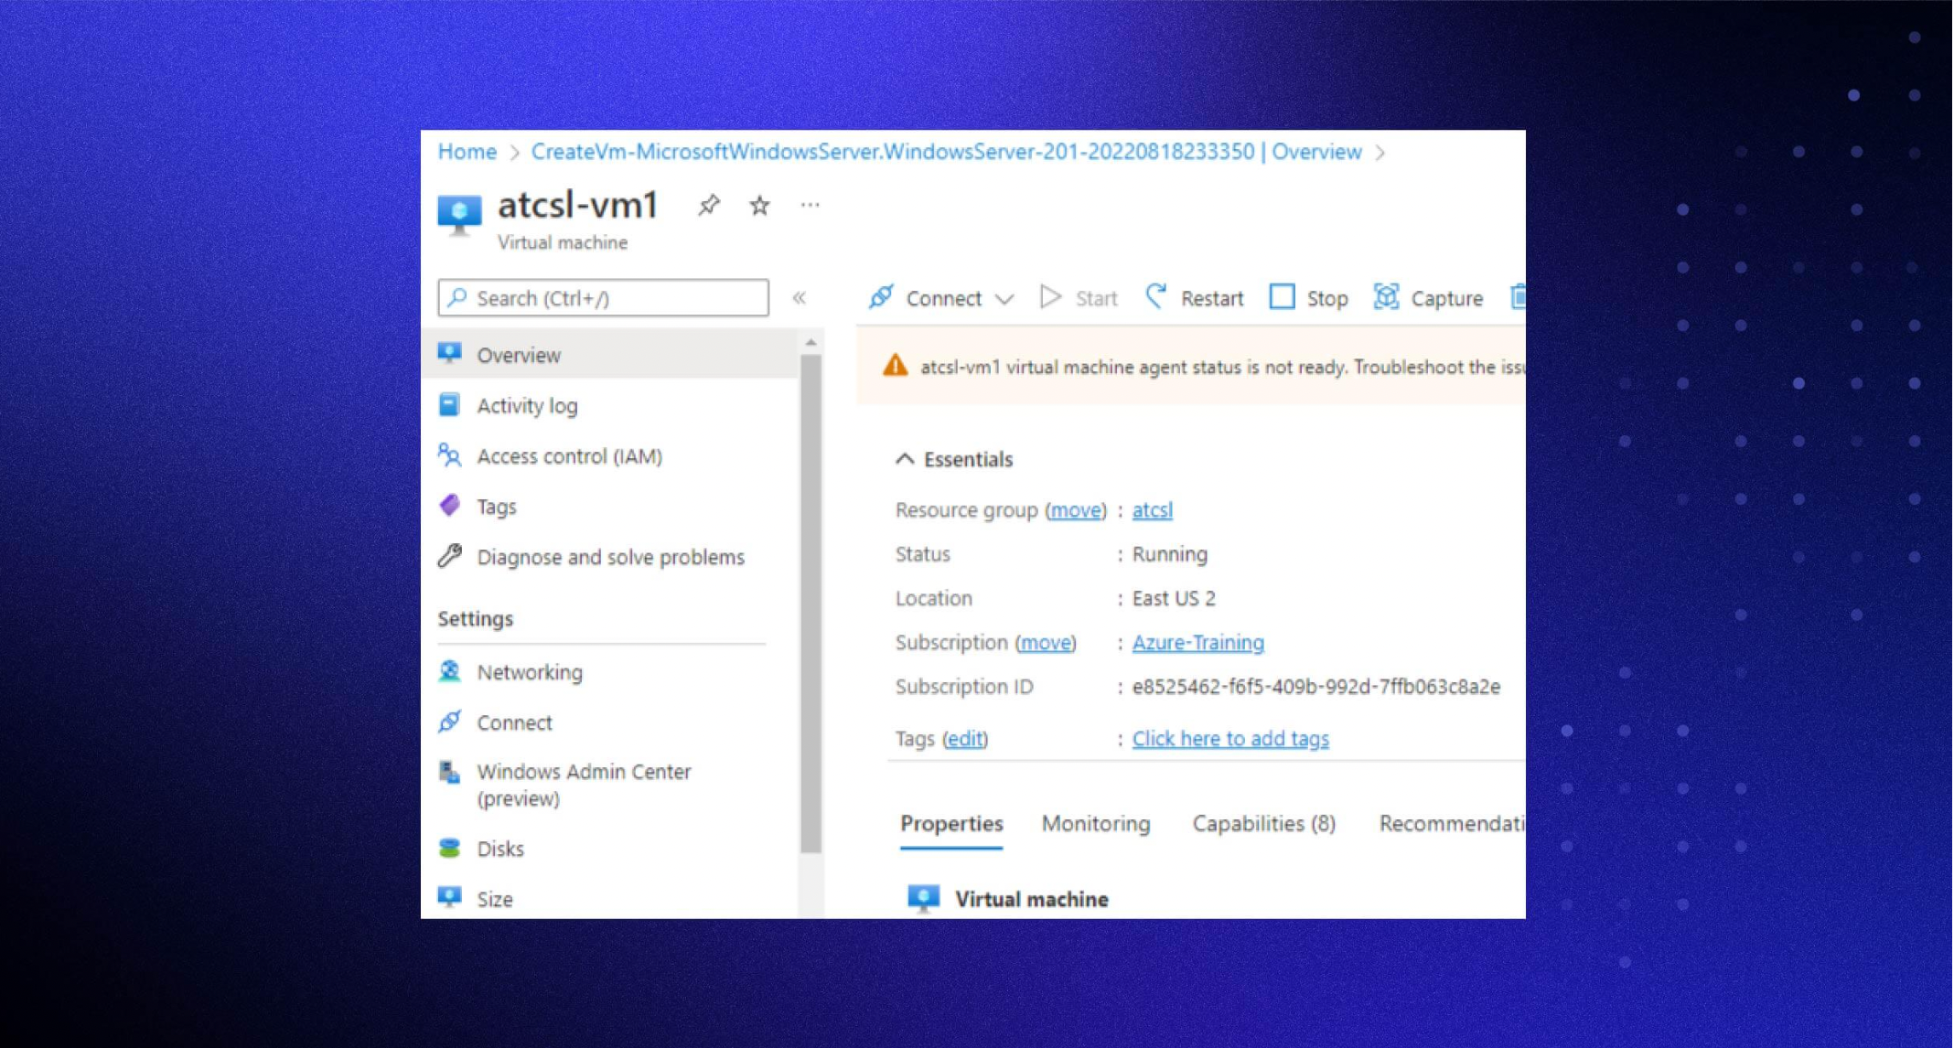
Task: Click the Running status value
Action: click(x=1169, y=554)
